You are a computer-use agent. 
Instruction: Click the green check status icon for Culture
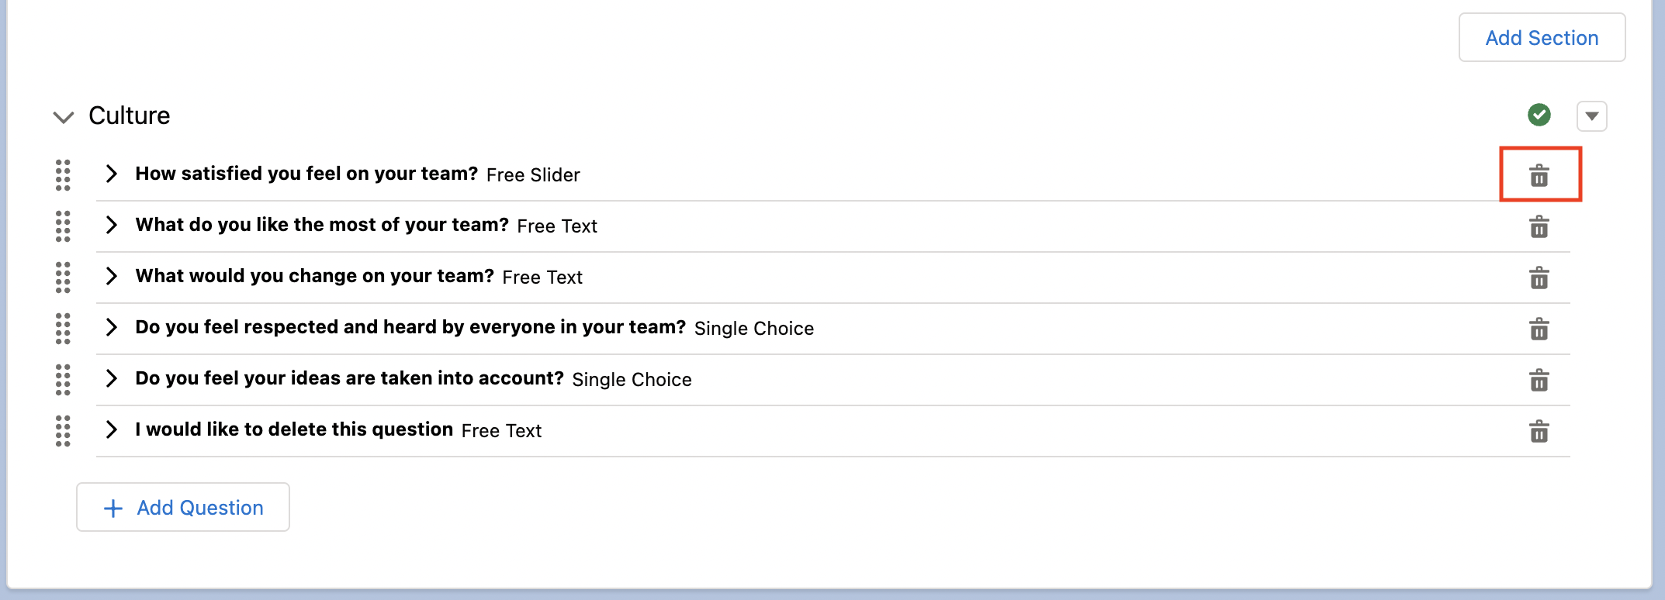click(1539, 116)
